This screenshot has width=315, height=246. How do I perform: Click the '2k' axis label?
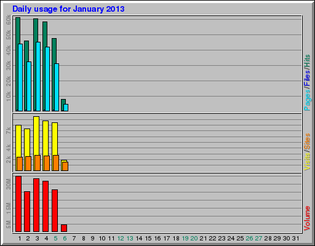(8, 159)
